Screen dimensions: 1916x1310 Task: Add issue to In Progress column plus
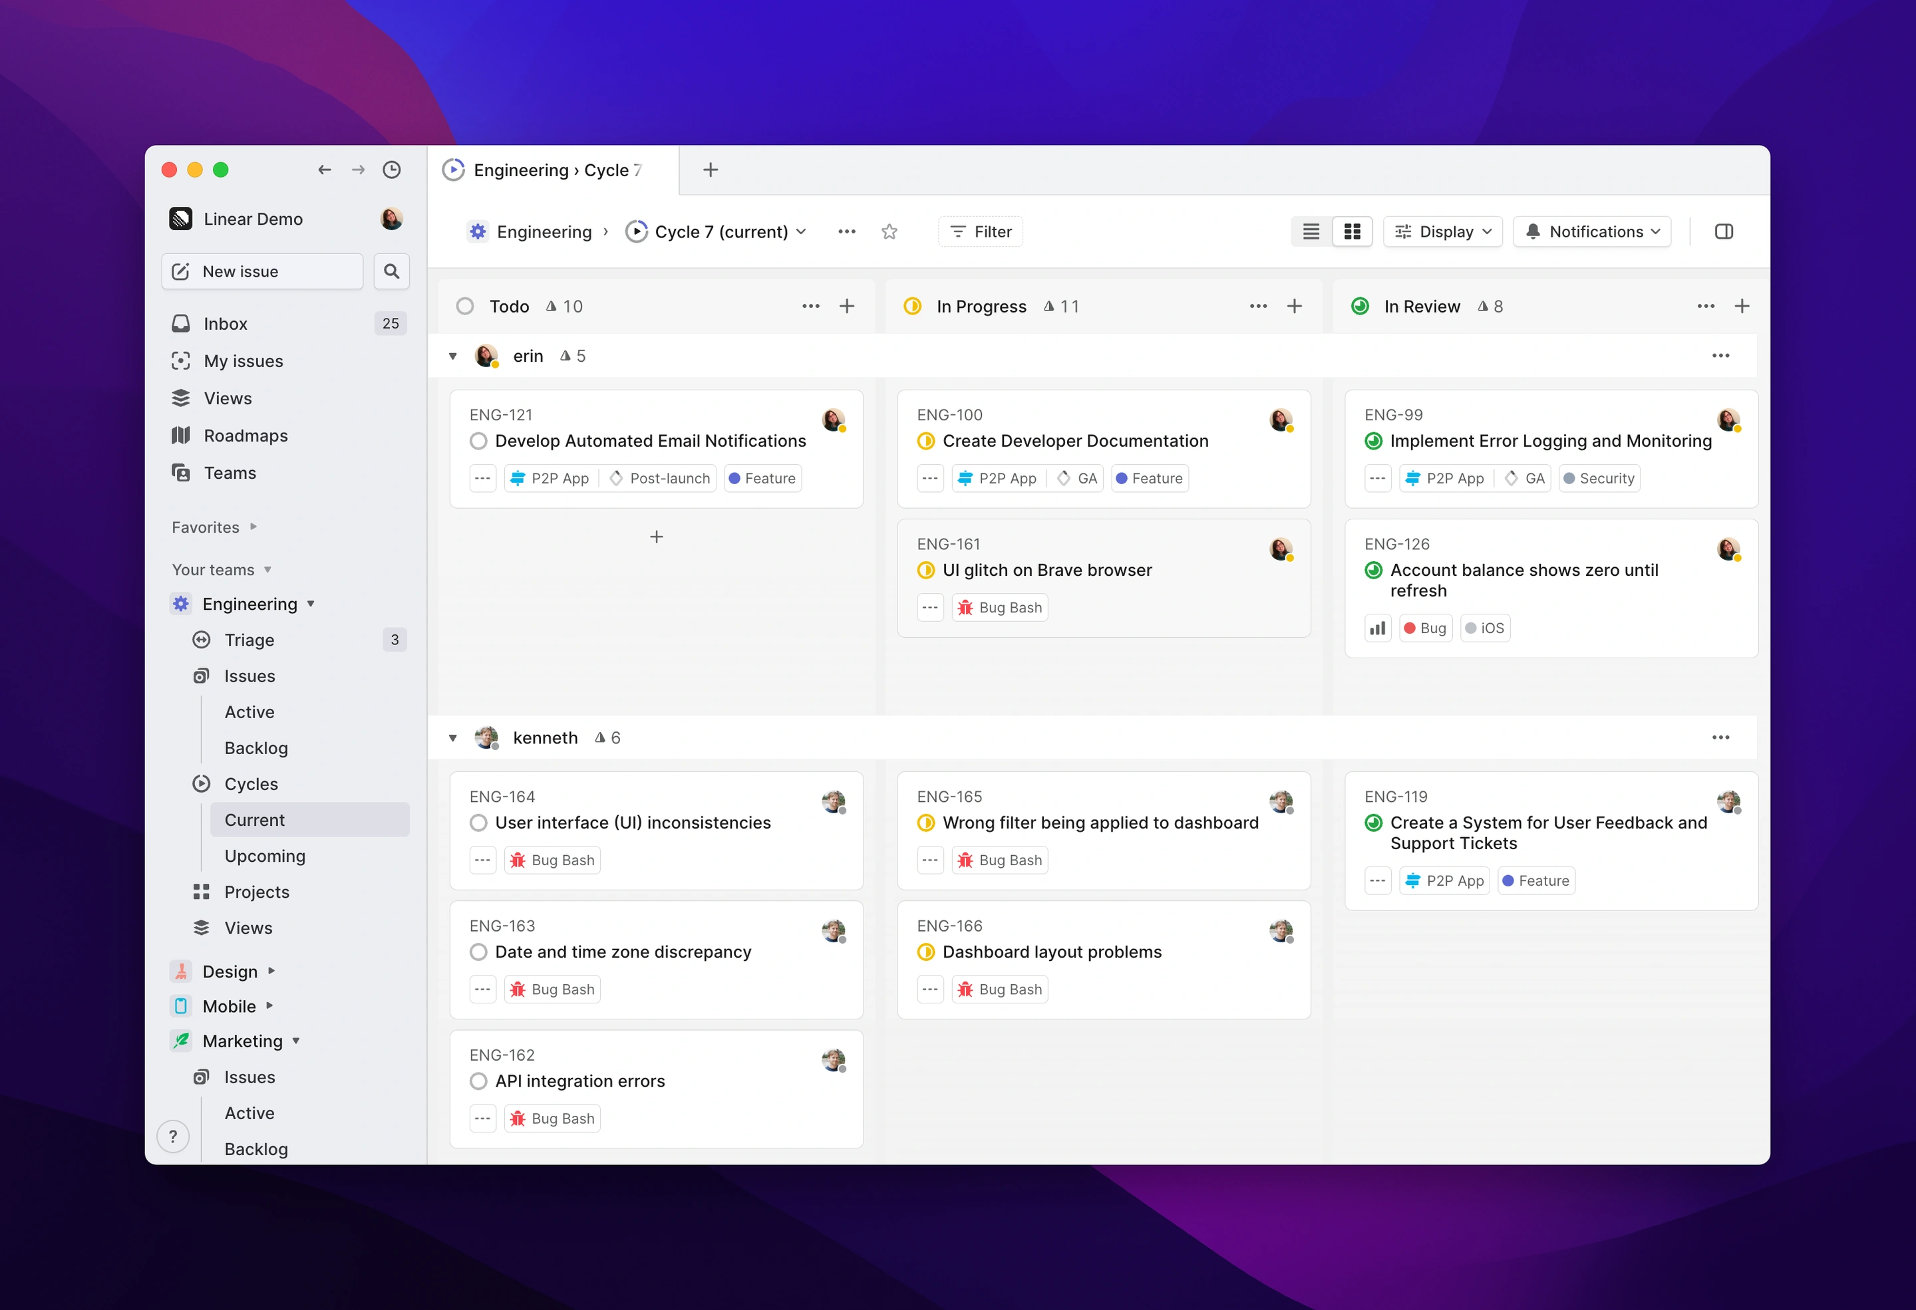[1295, 307]
